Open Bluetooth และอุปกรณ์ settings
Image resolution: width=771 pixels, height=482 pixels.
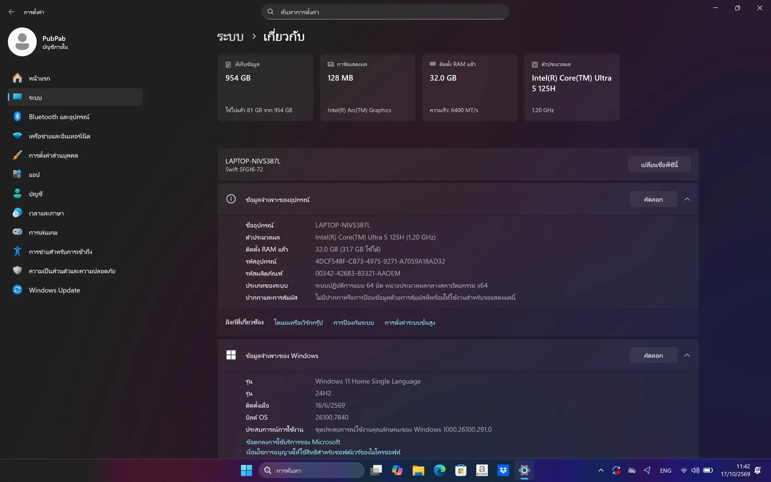75,117
